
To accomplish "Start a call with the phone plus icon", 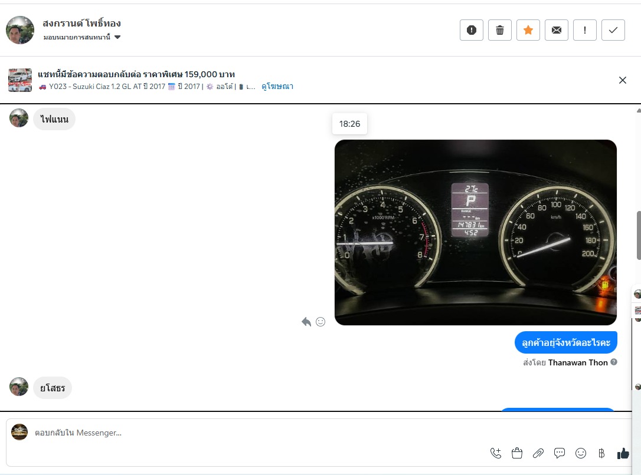I will [495, 453].
